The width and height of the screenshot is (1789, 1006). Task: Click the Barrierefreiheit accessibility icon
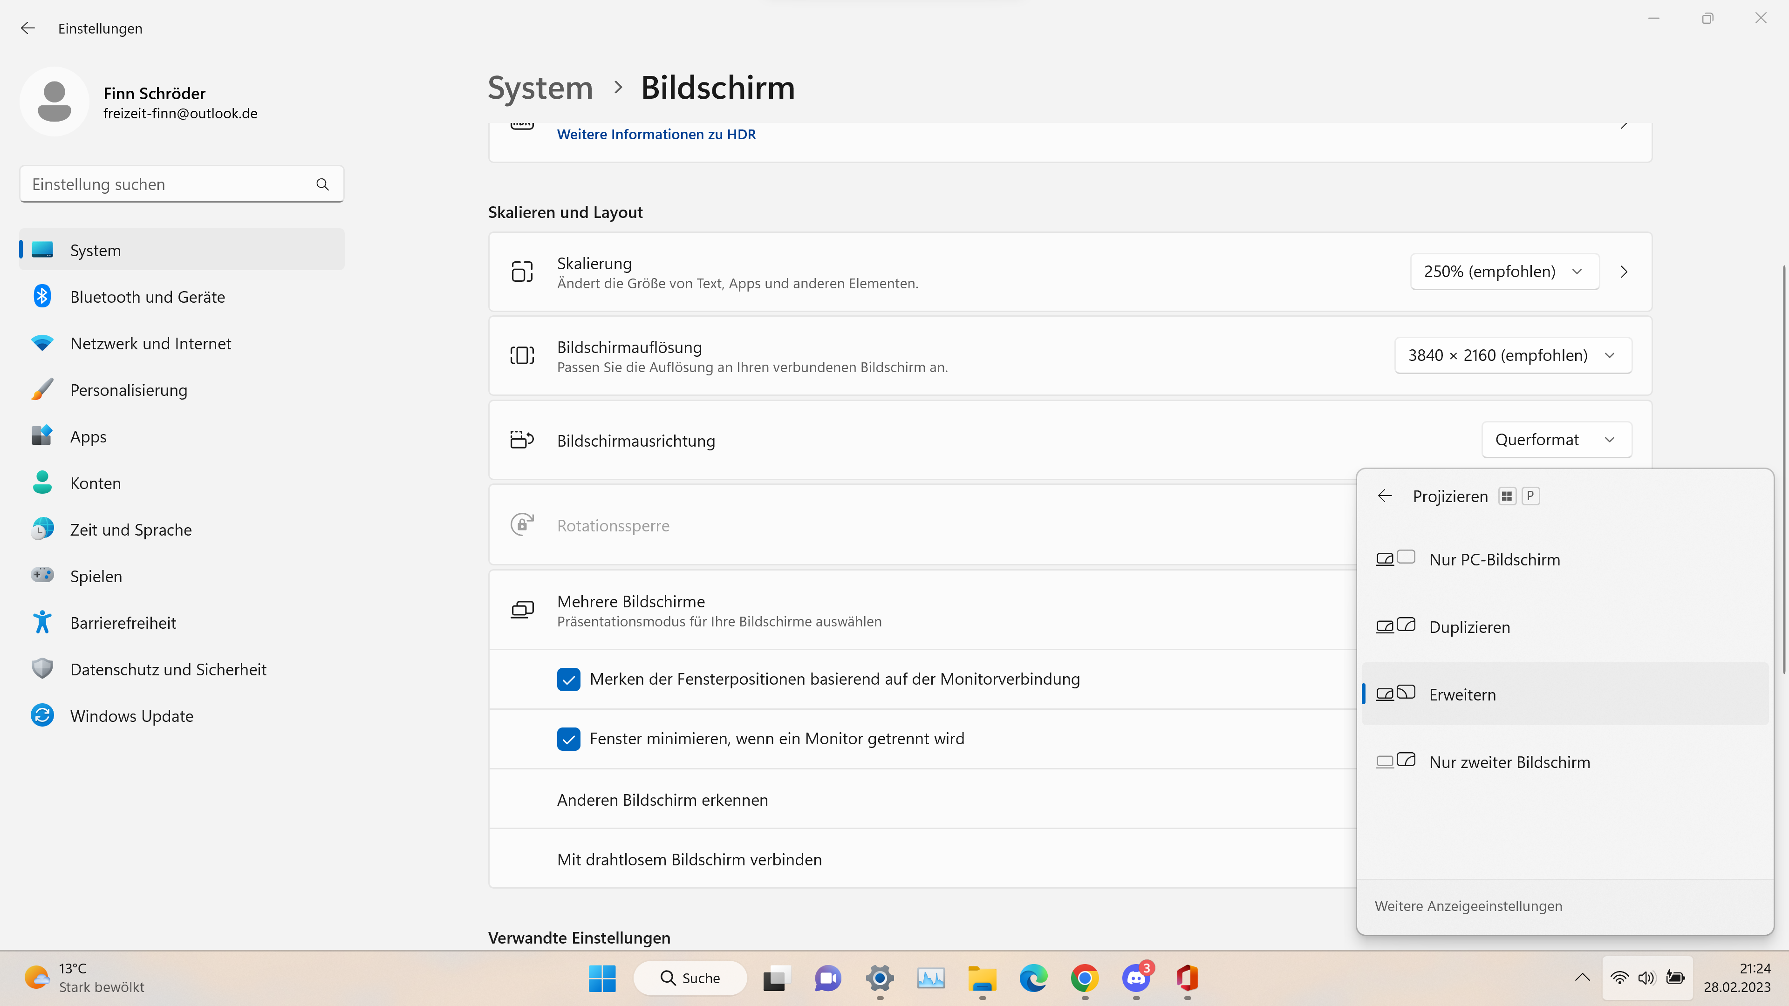tap(42, 622)
